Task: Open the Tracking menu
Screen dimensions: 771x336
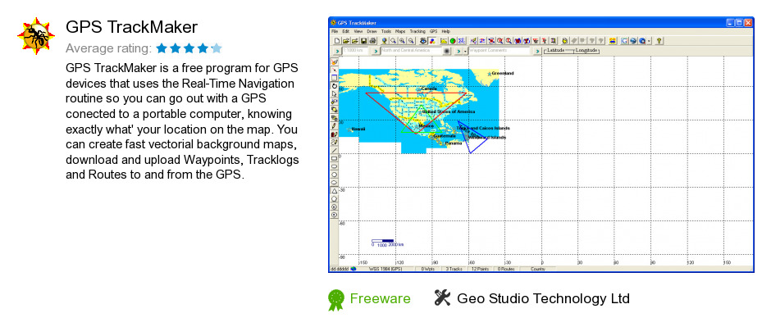Action: tap(418, 31)
